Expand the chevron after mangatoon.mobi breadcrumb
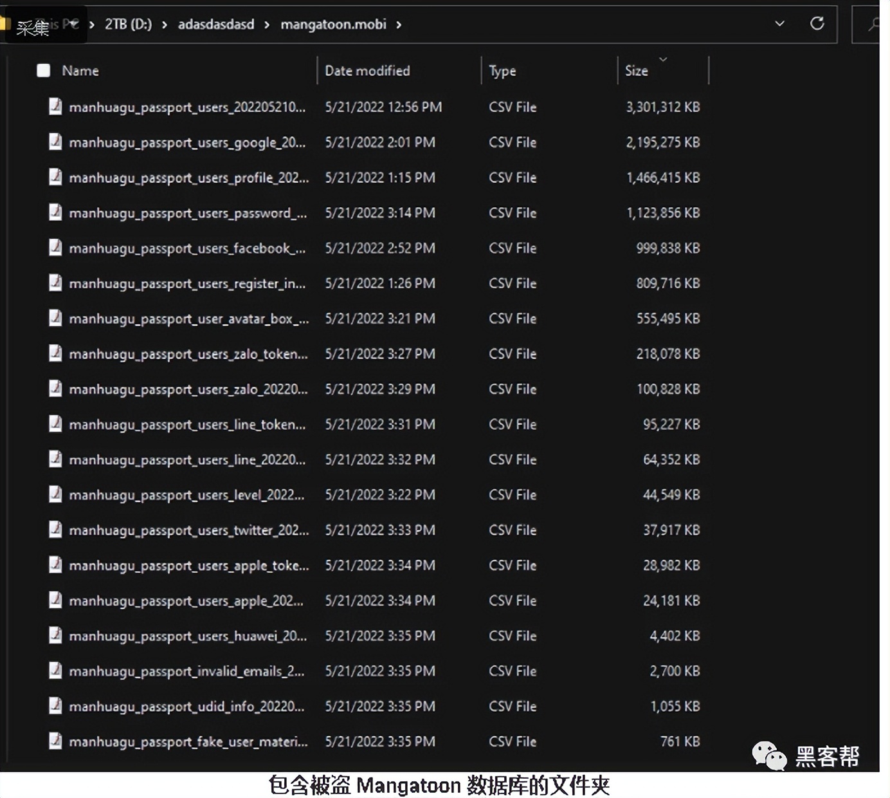The width and height of the screenshot is (890, 798). (399, 24)
